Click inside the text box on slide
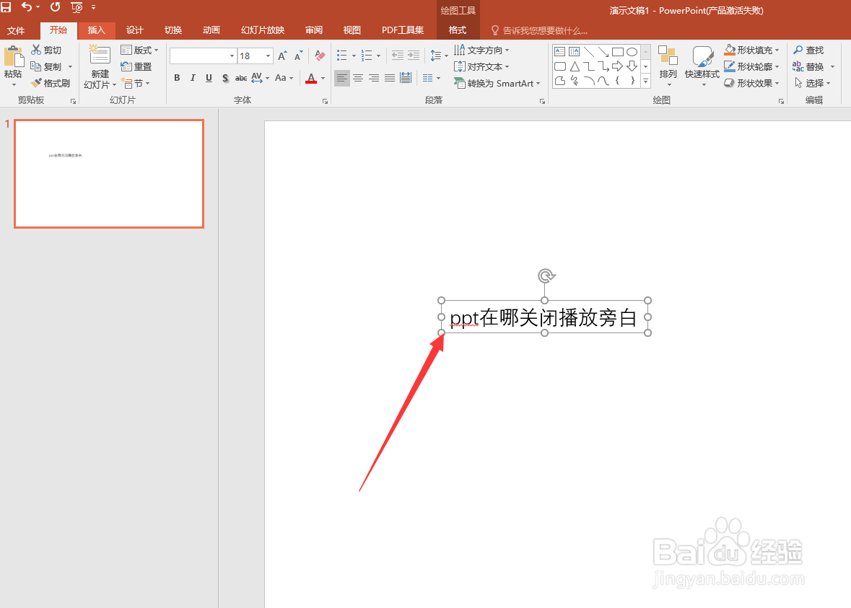The height and width of the screenshot is (608, 851). coord(544,317)
